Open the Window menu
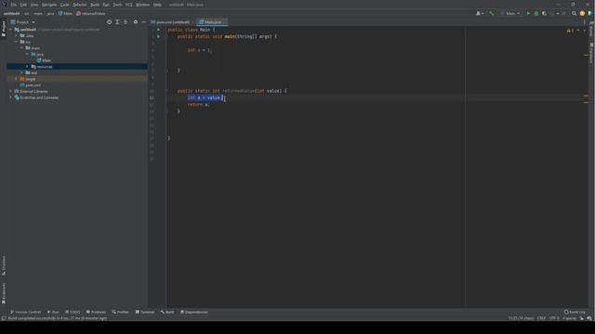Viewport: 595px width, 334px height. tap(143, 5)
